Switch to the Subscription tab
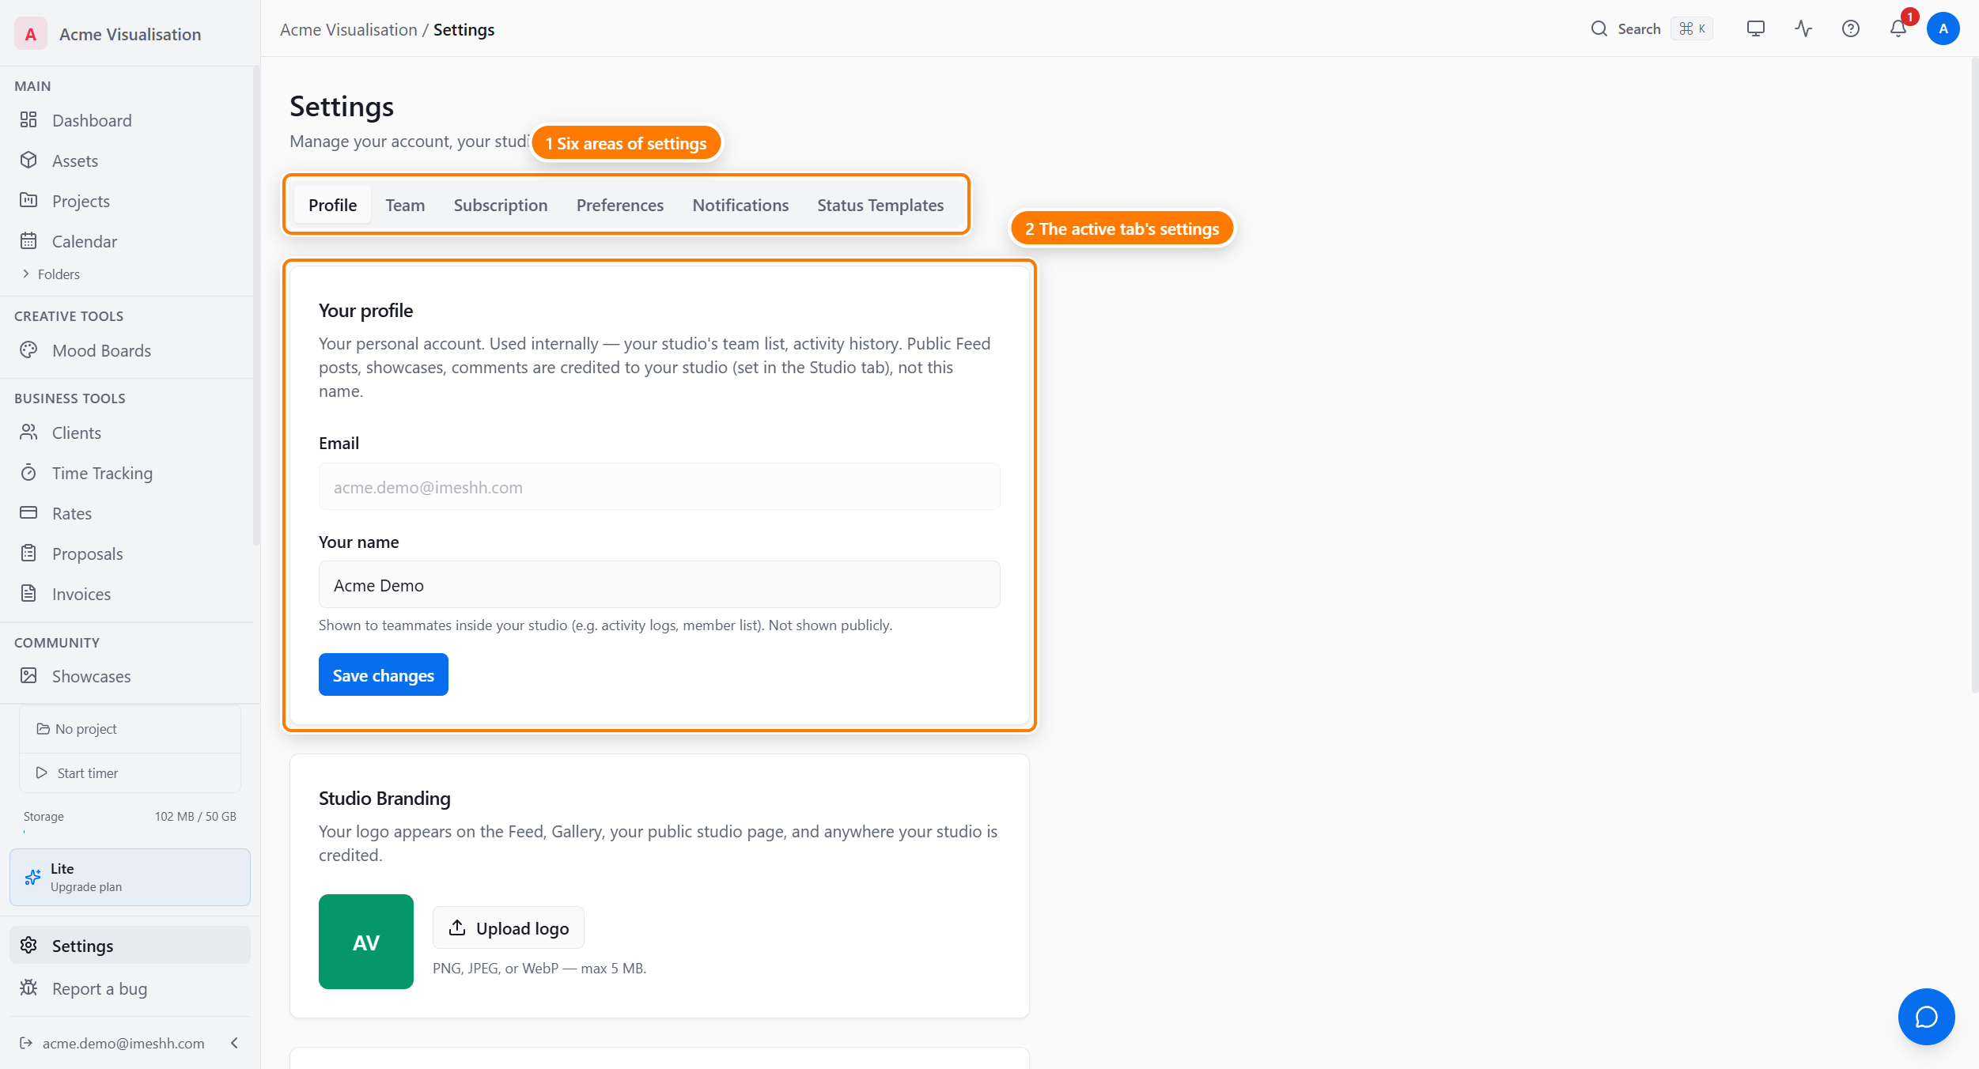Viewport: 1979px width, 1069px height. [501, 205]
